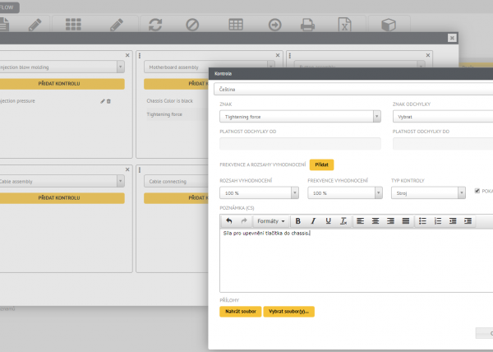Click the prohibited circle icon in toolbar

tap(192, 25)
